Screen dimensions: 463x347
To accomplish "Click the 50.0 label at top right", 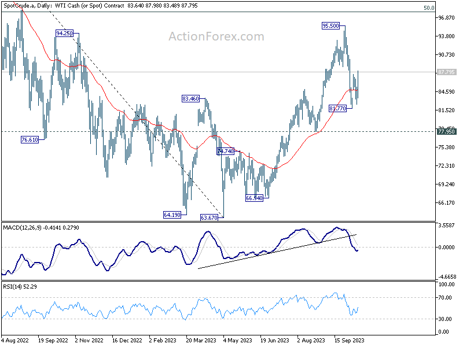I will [x=429, y=8].
